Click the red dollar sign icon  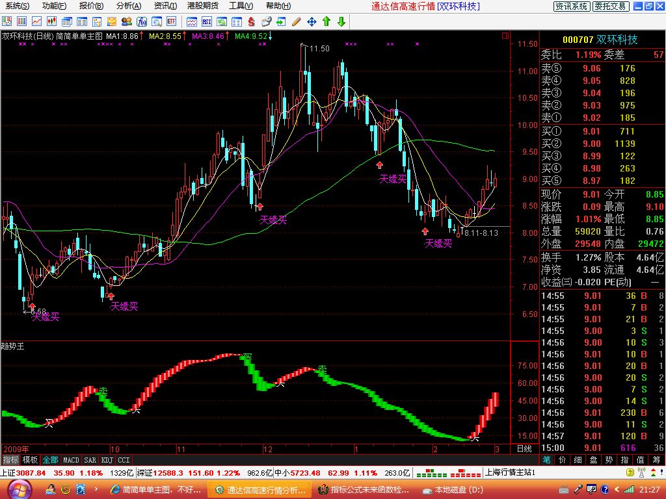tap(252, 21)
